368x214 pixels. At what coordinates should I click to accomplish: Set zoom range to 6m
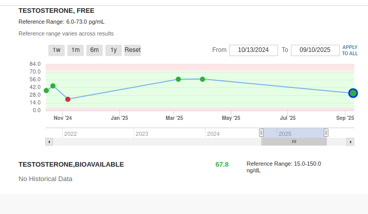click(x=95, y=50)
